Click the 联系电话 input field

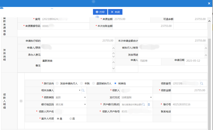click(x=189, y=112)
